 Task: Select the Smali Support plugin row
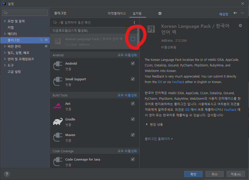(x=95, y=82)
